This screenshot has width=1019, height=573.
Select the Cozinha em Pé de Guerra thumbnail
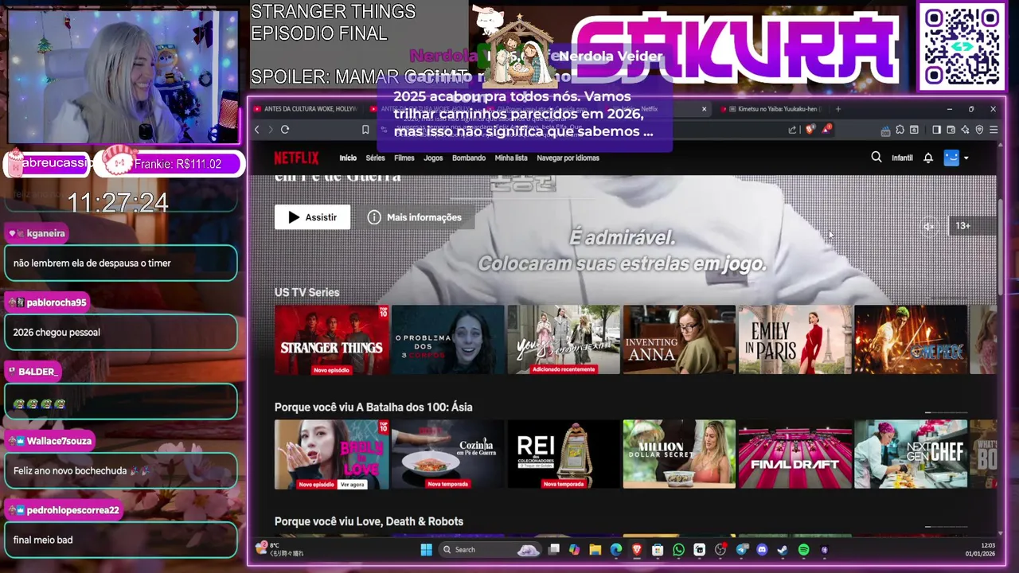(447, 454)
